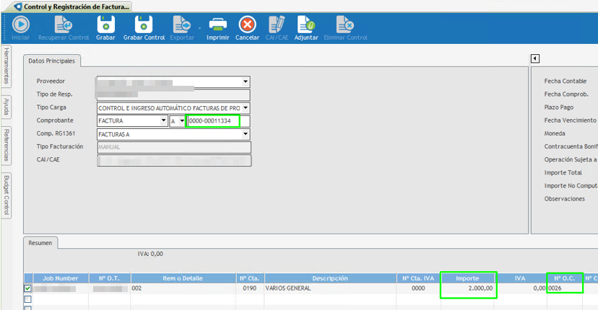Click the IVA column header

click(x=521, y=278)
